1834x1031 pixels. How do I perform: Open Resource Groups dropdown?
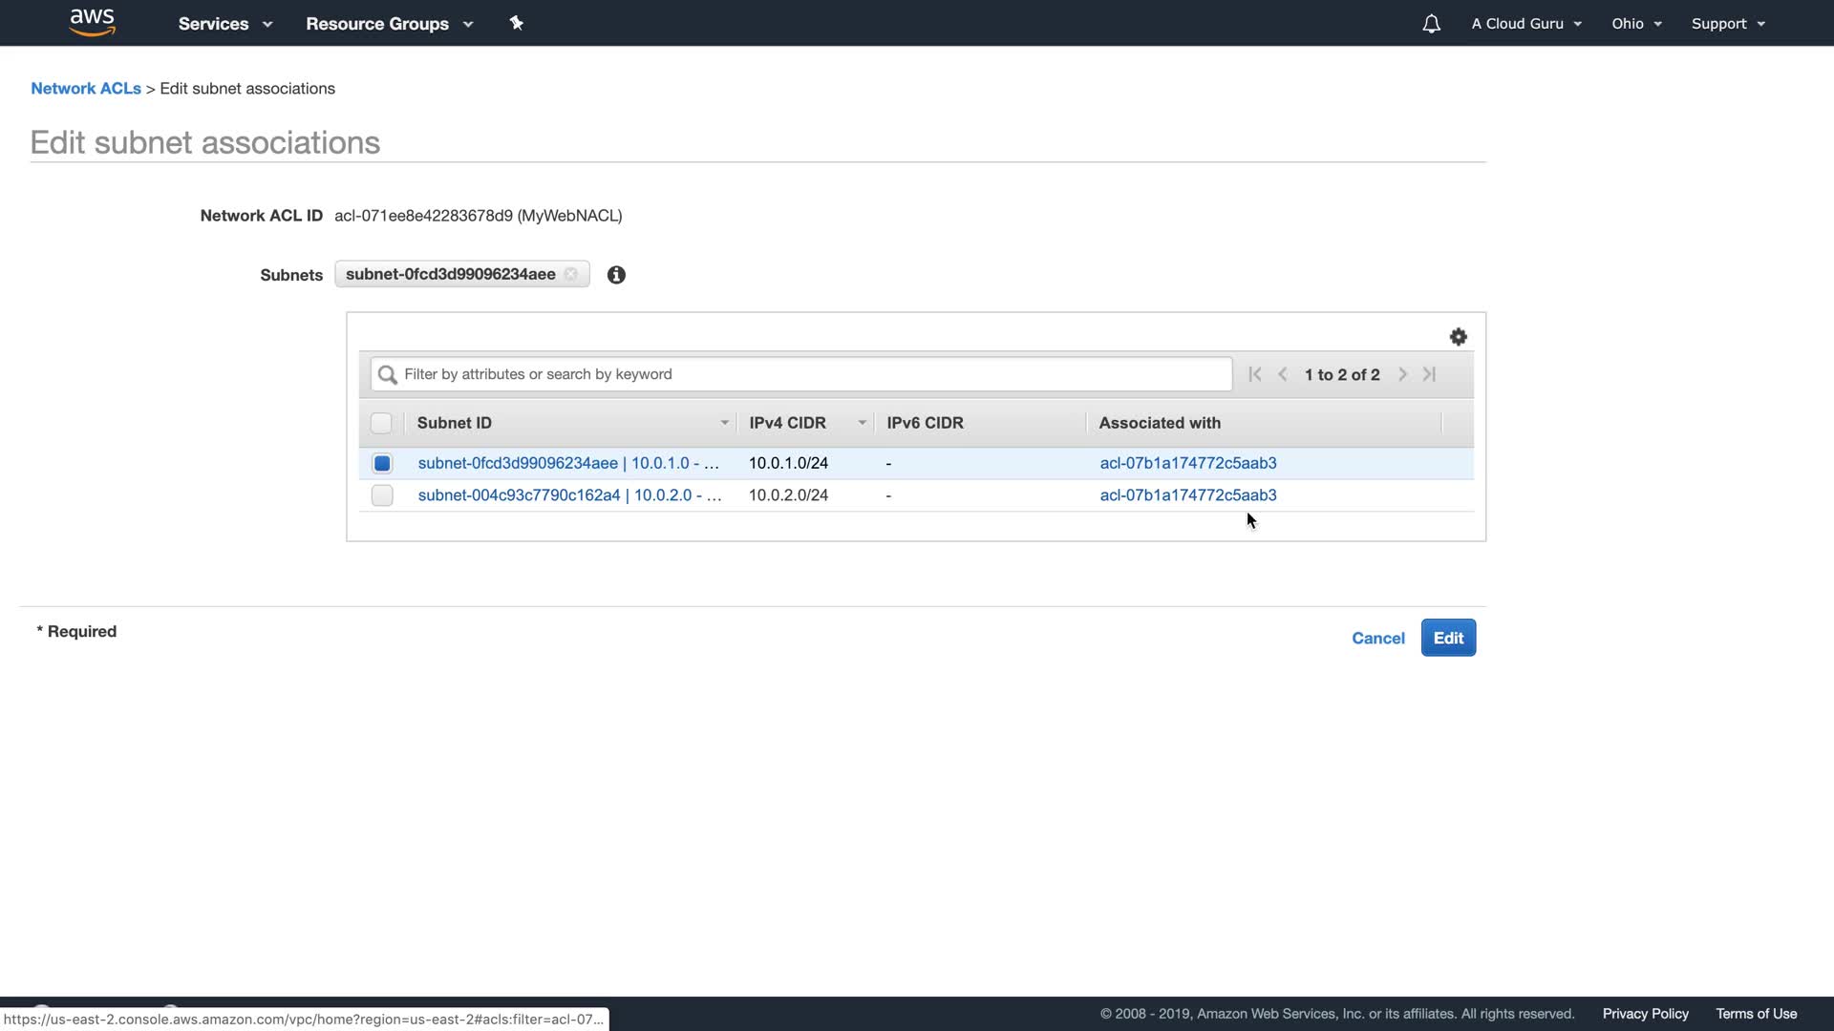click(389, 24)
